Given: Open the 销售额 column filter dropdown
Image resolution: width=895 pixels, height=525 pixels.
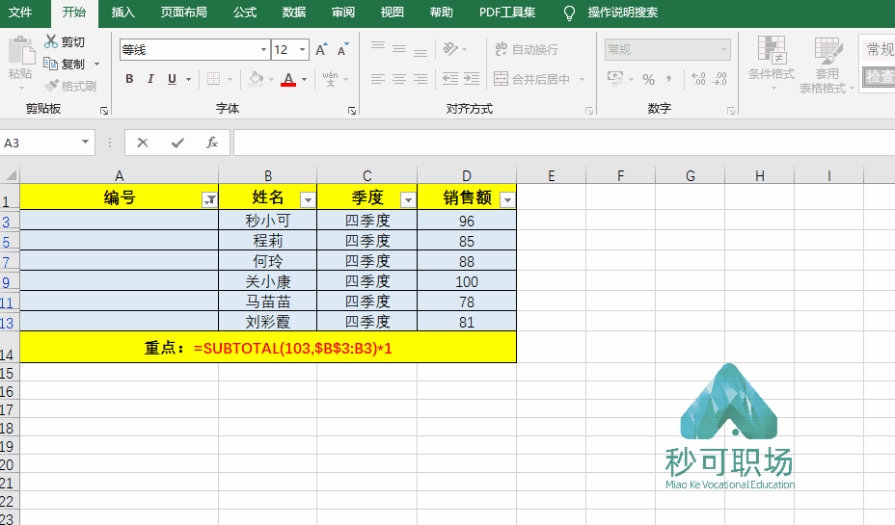Looking at the screenshot, I should tap(507, 199).
